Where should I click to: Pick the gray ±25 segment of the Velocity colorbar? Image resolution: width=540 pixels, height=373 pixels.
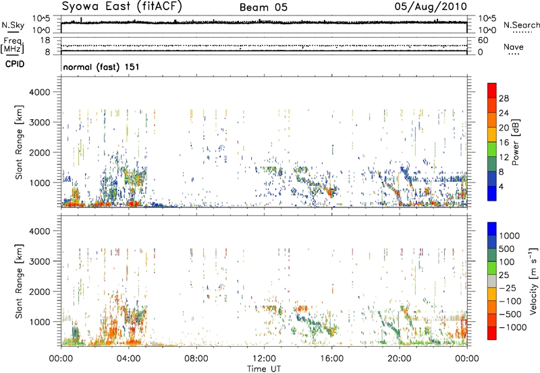pyautogui.click(x=492, y=281)
